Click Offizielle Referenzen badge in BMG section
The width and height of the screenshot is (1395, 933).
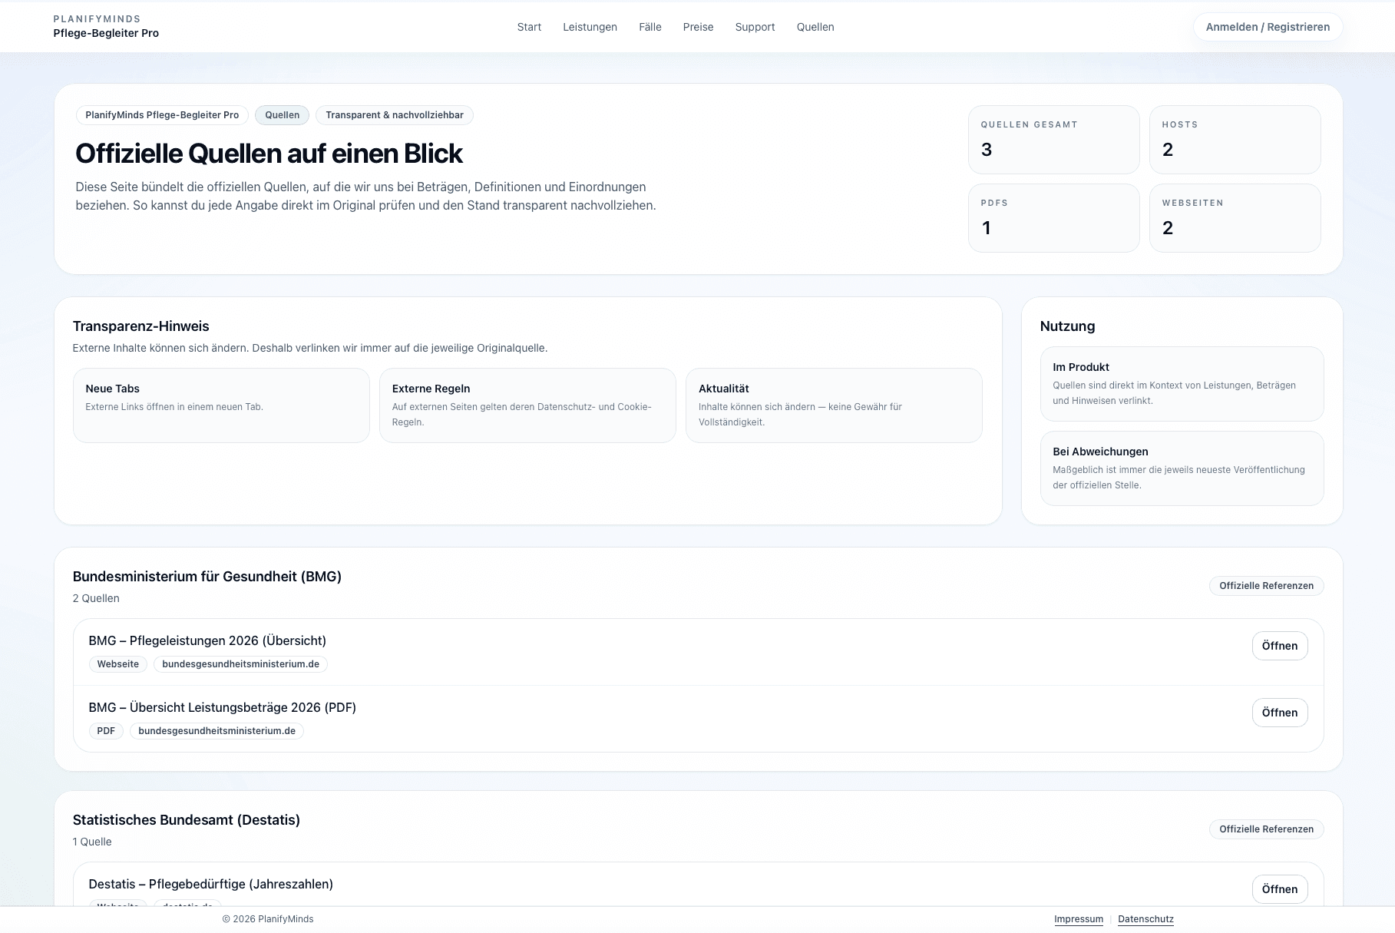tap(1266, 586)
